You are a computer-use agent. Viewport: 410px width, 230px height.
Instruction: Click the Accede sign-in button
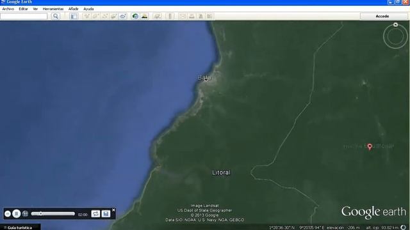pyautogui.click(x=382, y=16)
